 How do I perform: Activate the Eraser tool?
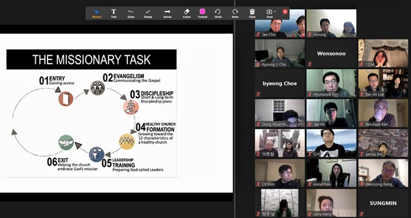(187, 14)
